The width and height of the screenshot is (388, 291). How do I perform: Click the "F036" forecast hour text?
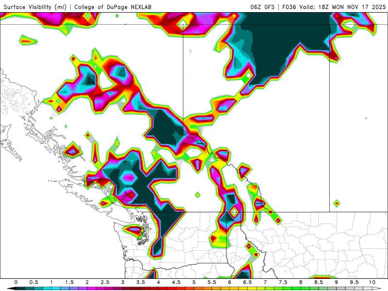pos(289,7)
